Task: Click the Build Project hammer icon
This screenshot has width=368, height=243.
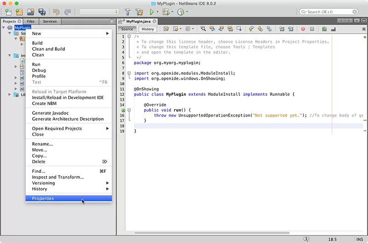Action: 128,12
